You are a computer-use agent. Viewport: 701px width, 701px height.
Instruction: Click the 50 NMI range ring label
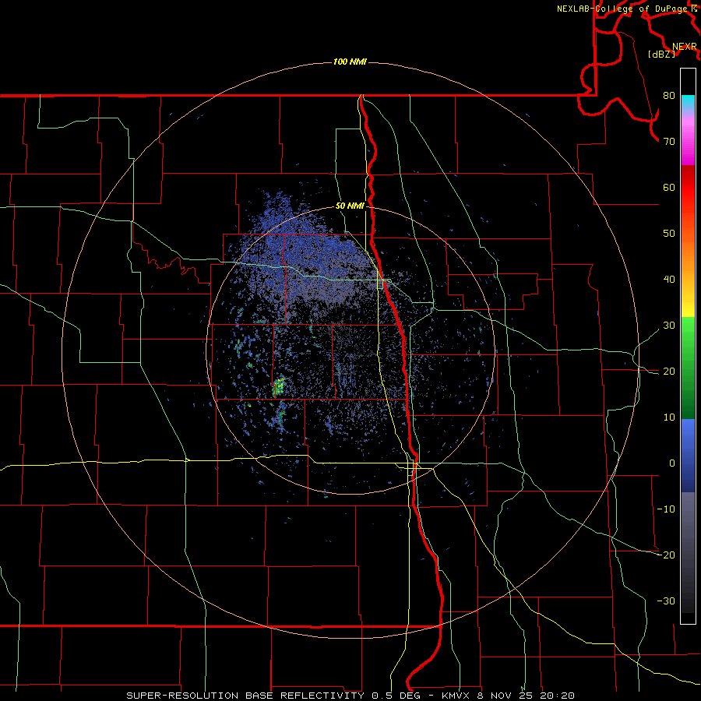point(350,206)
